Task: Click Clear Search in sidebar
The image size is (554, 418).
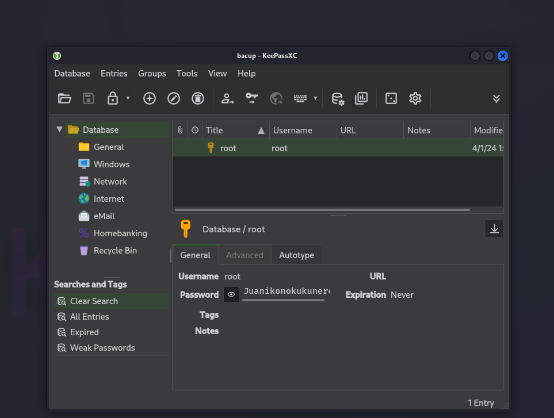Action: coord(112,301)
